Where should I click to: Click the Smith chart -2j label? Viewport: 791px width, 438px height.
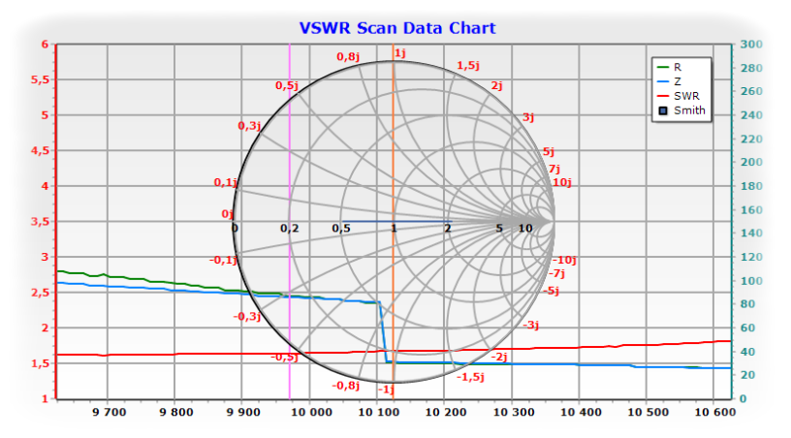[499, 358]
